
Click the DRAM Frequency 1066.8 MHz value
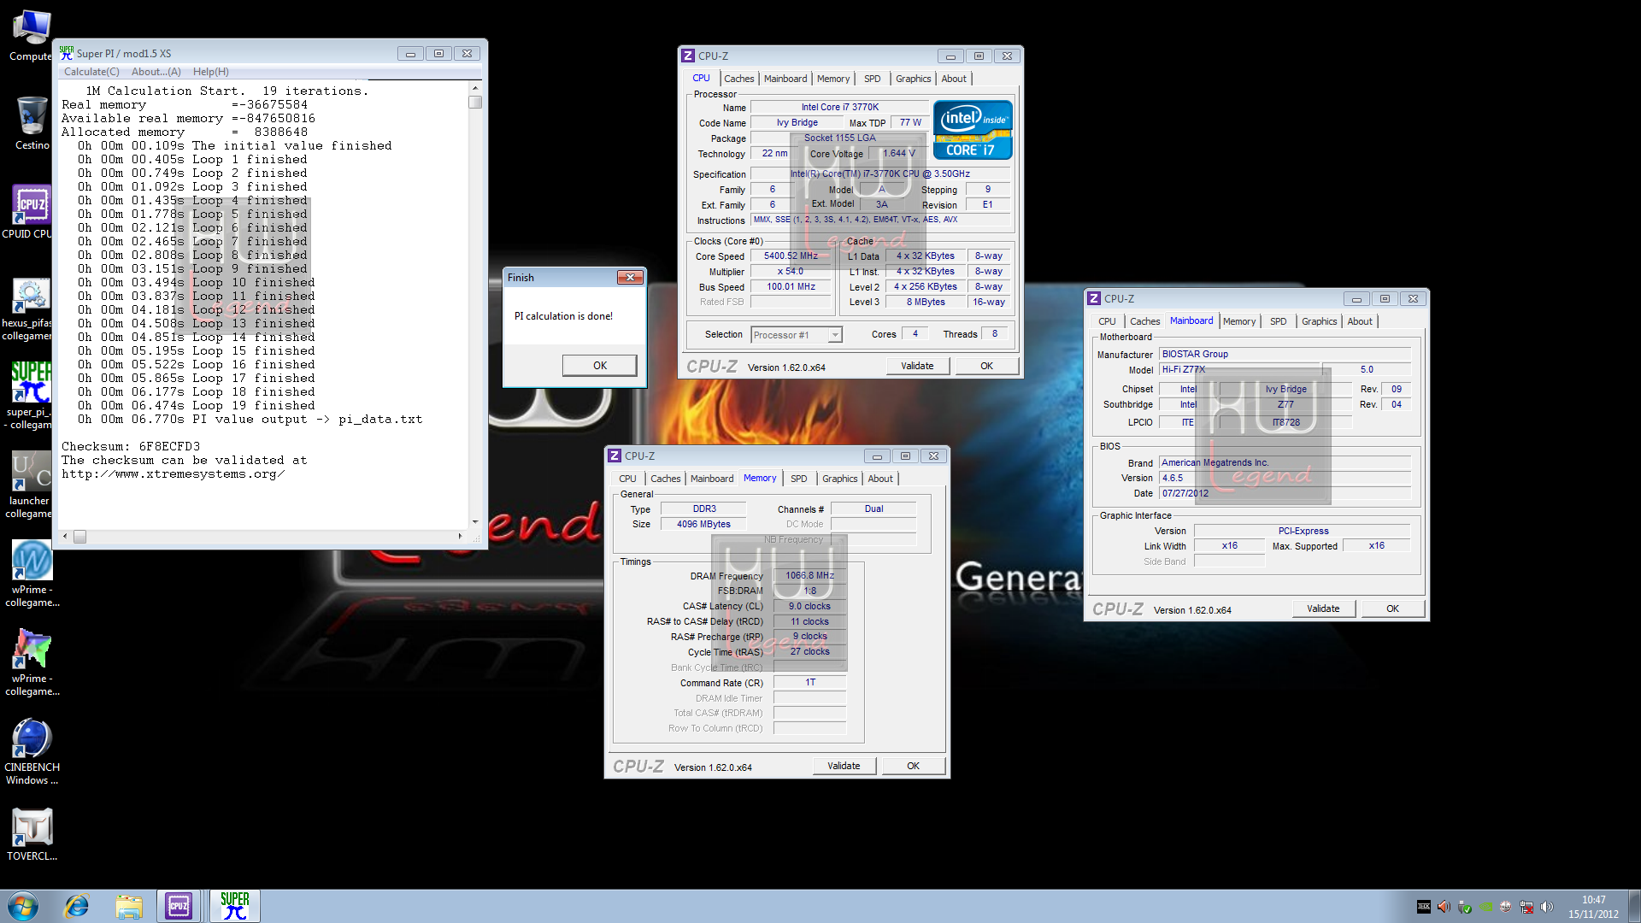tap(809, 576)
